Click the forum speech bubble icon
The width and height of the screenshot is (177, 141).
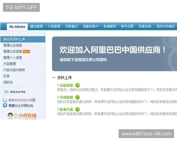point(5,105)
